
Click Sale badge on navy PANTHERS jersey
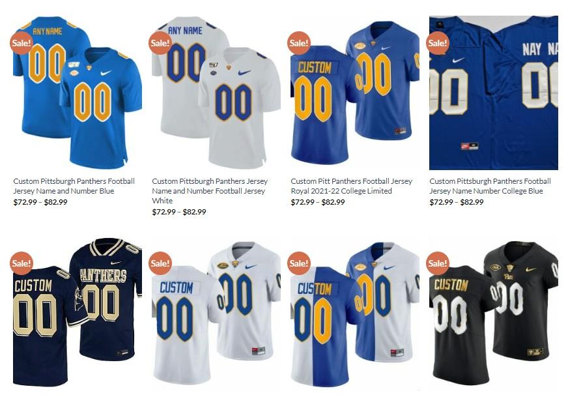tap(21, 263)
